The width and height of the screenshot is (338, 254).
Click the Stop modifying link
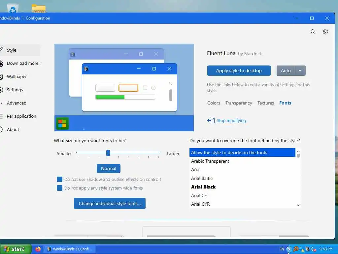(x=231, y=120)
